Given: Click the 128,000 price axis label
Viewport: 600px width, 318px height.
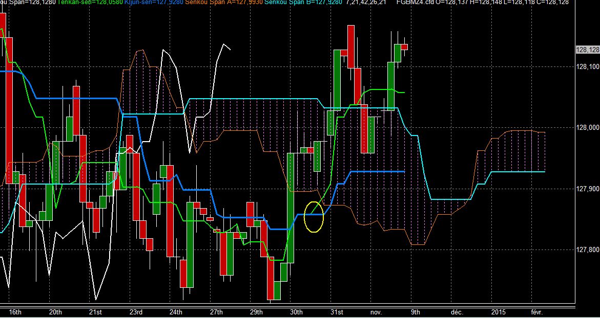Looking at the screenshot, I should 588,128.
